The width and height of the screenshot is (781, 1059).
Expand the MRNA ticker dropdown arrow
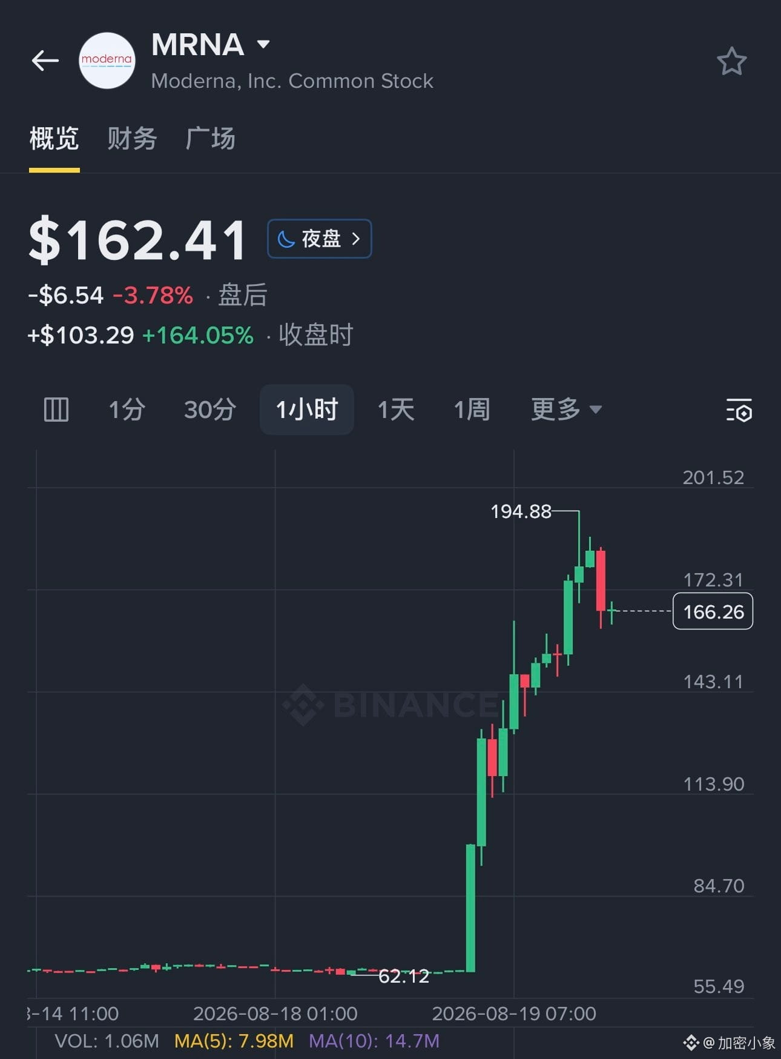tap(263, 44)
